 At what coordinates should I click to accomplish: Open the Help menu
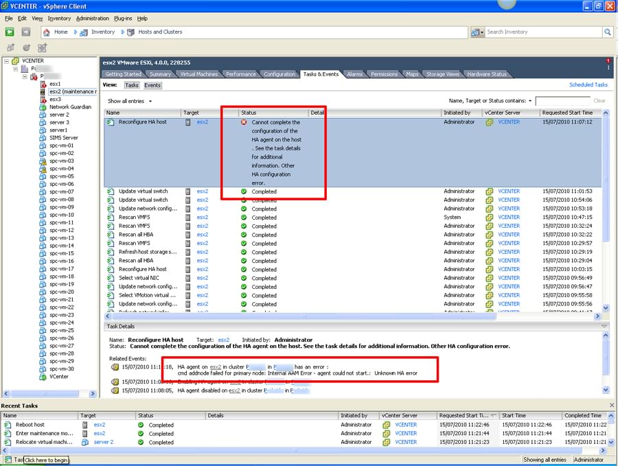click(142, 19)
